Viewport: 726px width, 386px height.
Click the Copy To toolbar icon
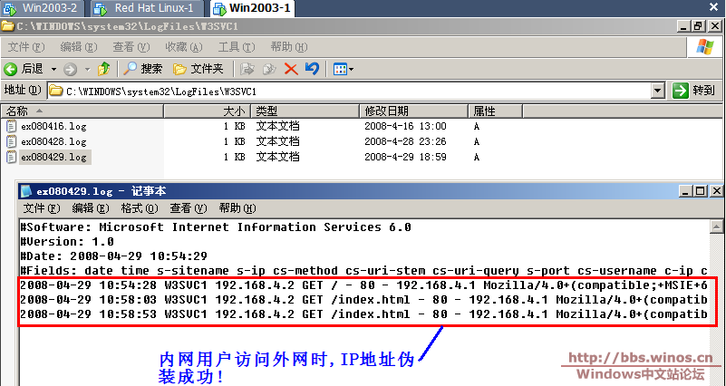[x=269, y=70]
